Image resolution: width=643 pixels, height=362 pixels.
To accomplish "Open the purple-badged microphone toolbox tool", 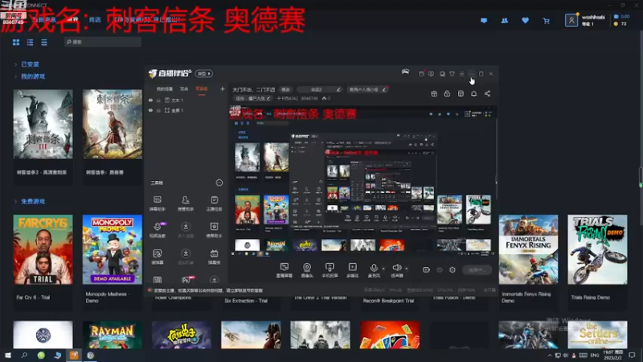I will tap(158, 230).
